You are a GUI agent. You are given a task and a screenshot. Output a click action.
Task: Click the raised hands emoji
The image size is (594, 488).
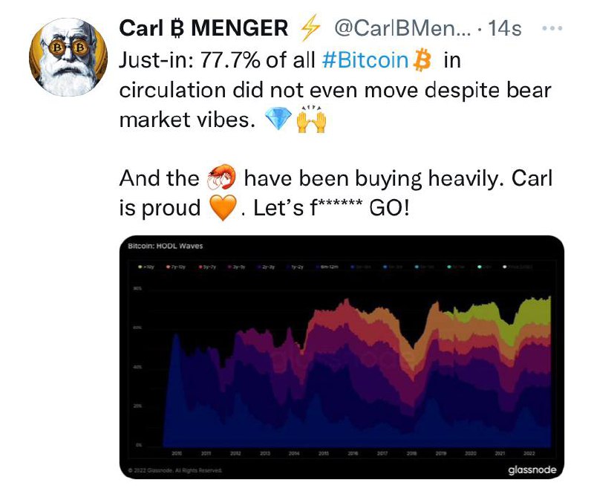pos(311,119)
